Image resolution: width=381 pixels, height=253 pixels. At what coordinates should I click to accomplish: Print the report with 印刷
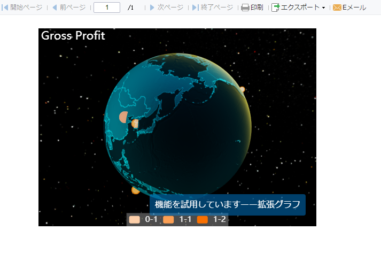coord(252,7)
